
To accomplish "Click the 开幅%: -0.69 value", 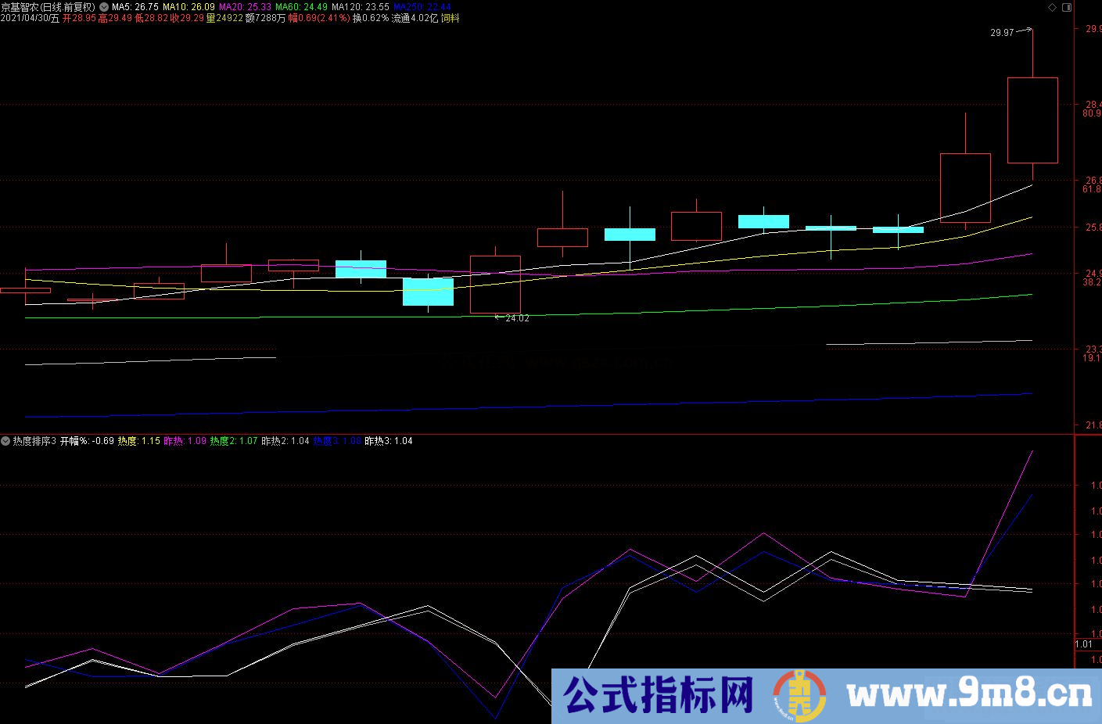I will (87, 441).
